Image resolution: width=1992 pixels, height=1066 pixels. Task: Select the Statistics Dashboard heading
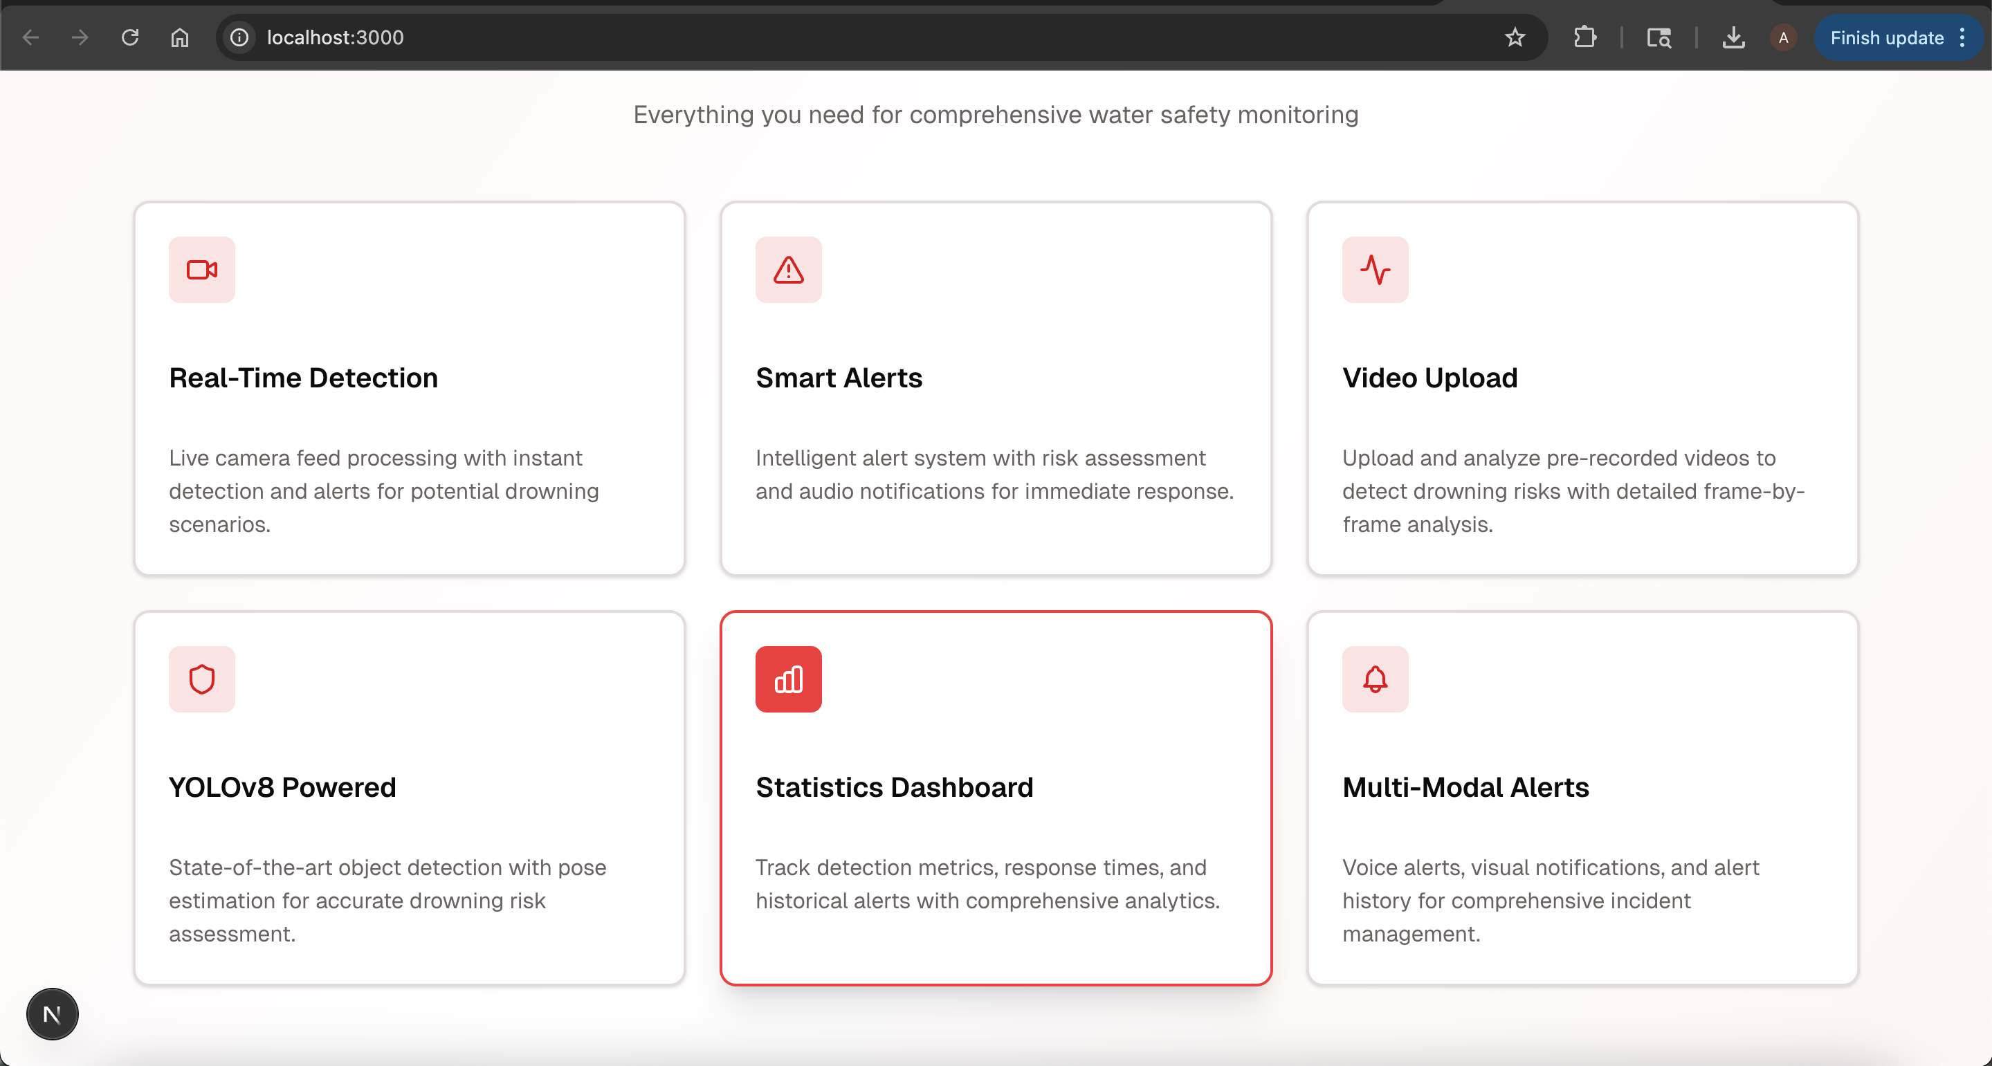pyautogui.click(x=894, y=787)
